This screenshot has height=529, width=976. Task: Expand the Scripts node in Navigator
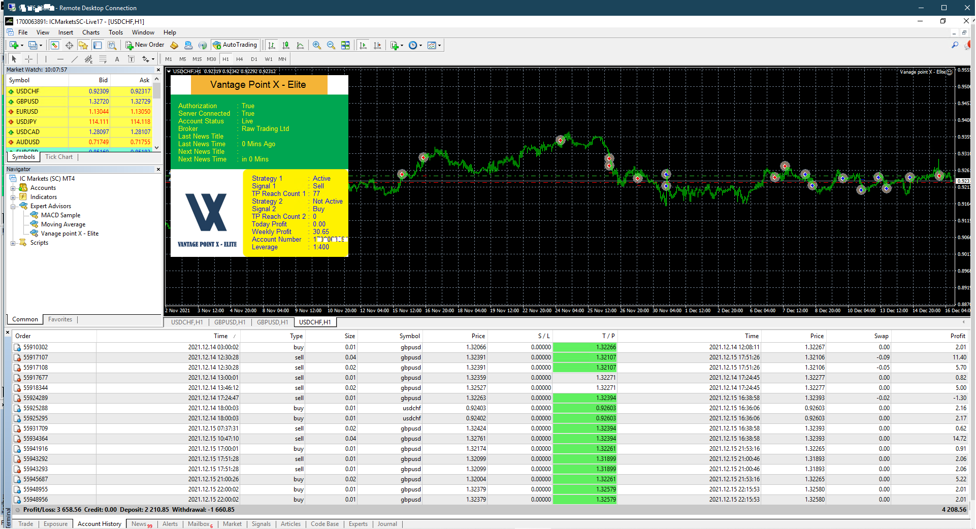[x=13, y=243]
